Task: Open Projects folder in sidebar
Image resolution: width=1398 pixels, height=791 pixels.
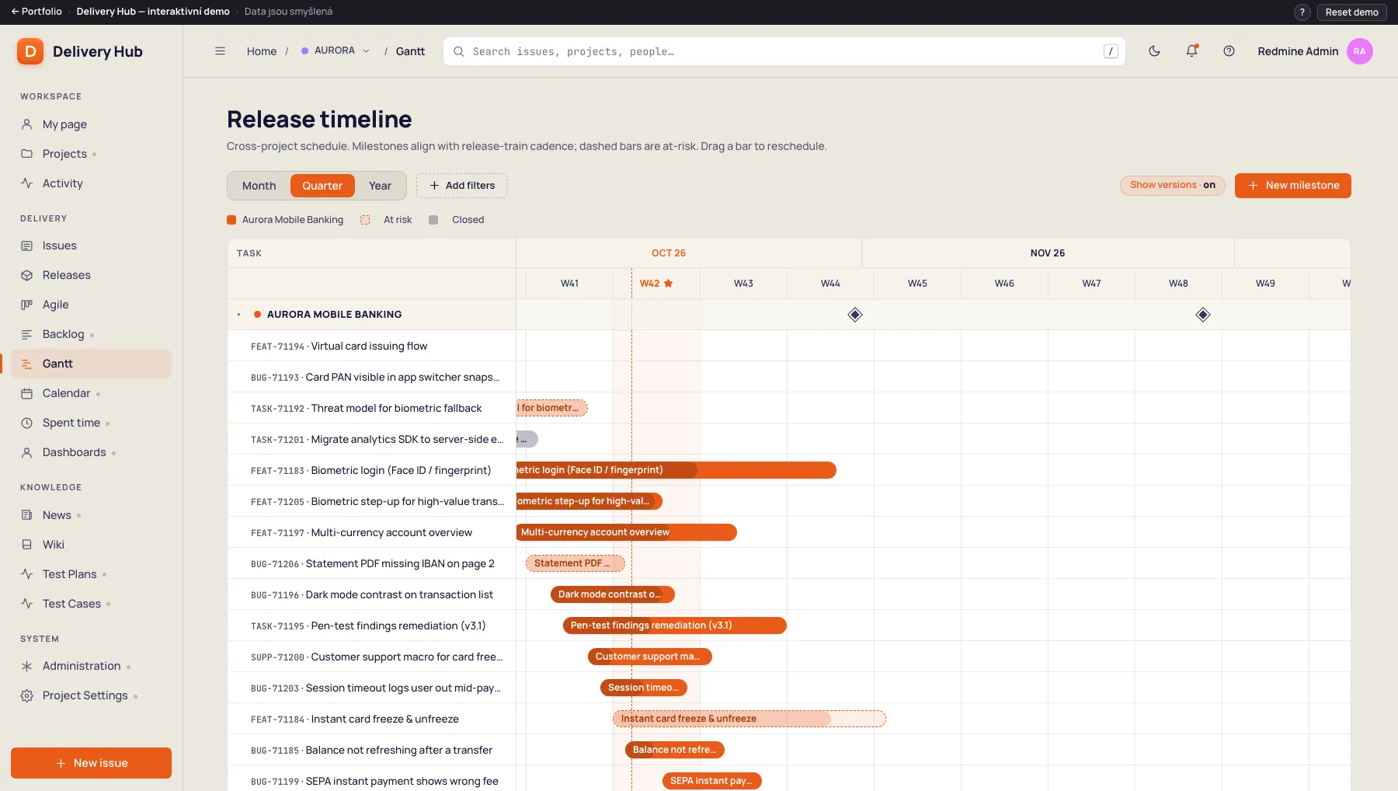Action: tap(91, 154)
